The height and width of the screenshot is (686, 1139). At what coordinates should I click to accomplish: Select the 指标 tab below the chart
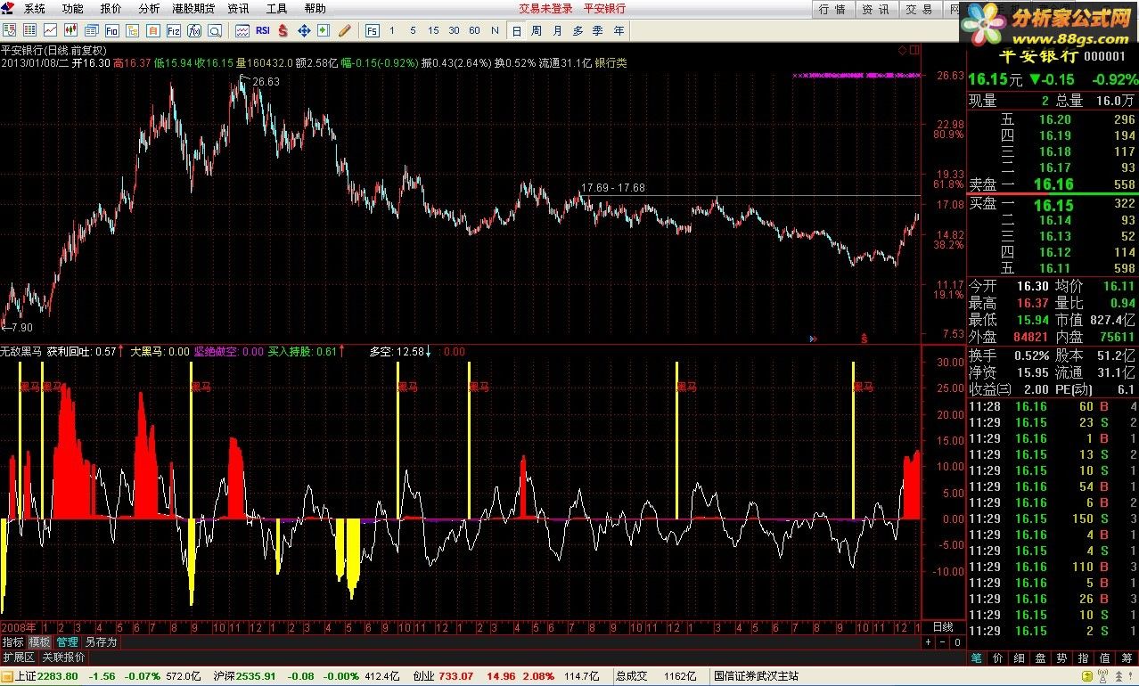(12, 642)
